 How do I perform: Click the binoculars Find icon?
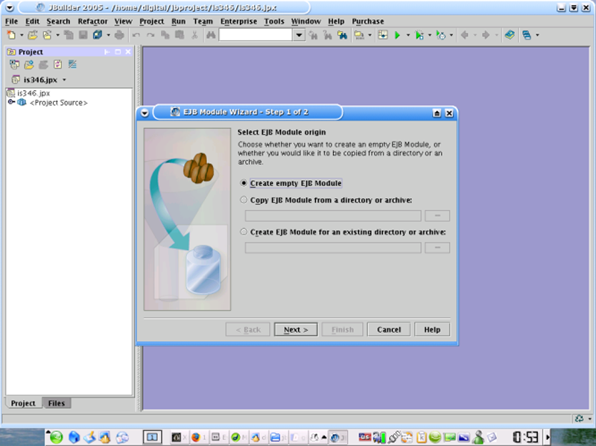tap(211, 35)
